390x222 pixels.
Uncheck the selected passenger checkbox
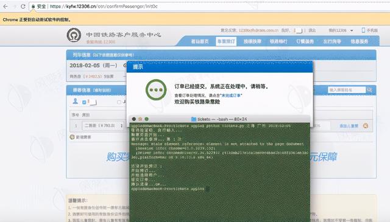pos(84,102)
